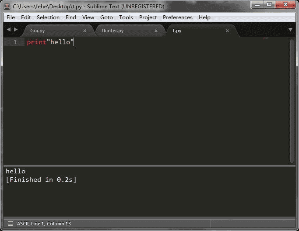Click the Sublime Text app icon in title bar
The width and height of the screenshot is (299, 231).
[7, 6]
